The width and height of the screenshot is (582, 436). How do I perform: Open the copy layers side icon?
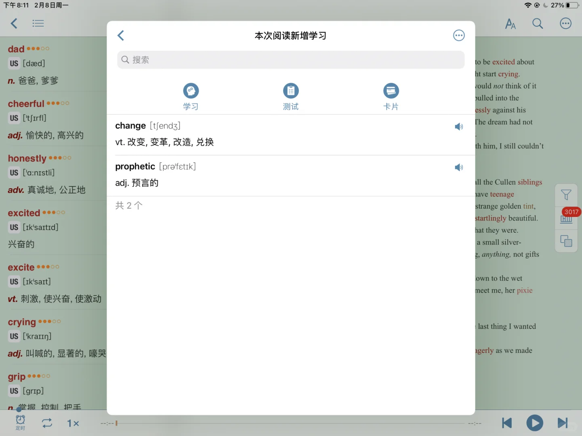(x=566, y=241)
